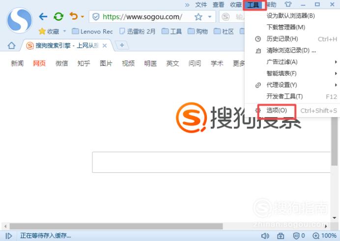Viewport: 340px width, 241px height.
Task: Click the orange undo/restore tab icon
Action: click(74, 16)
